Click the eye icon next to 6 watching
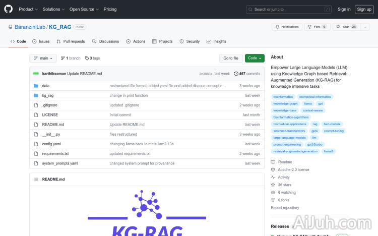The height and width of the screenshot is (236, 378). click(x=273, y=192)
